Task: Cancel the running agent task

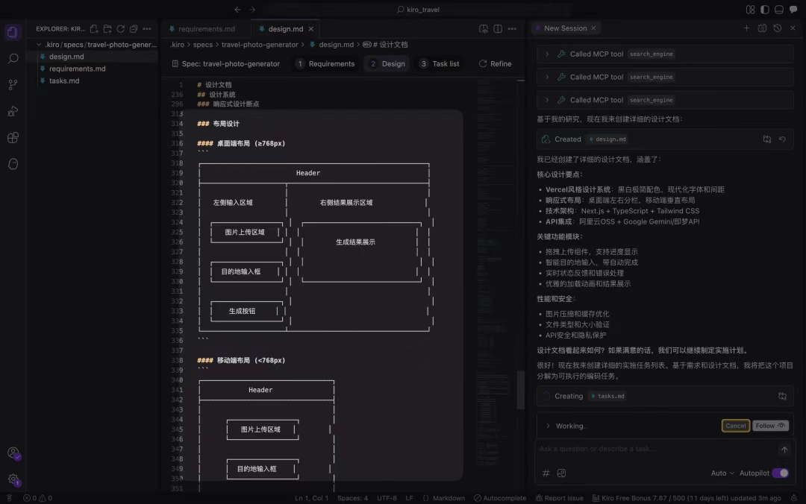Action: click(736, 426)
